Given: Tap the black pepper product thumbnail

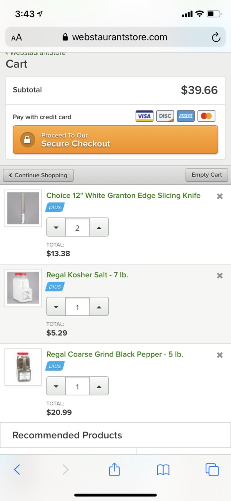Looking at the screenshot, I should (23, 367).
